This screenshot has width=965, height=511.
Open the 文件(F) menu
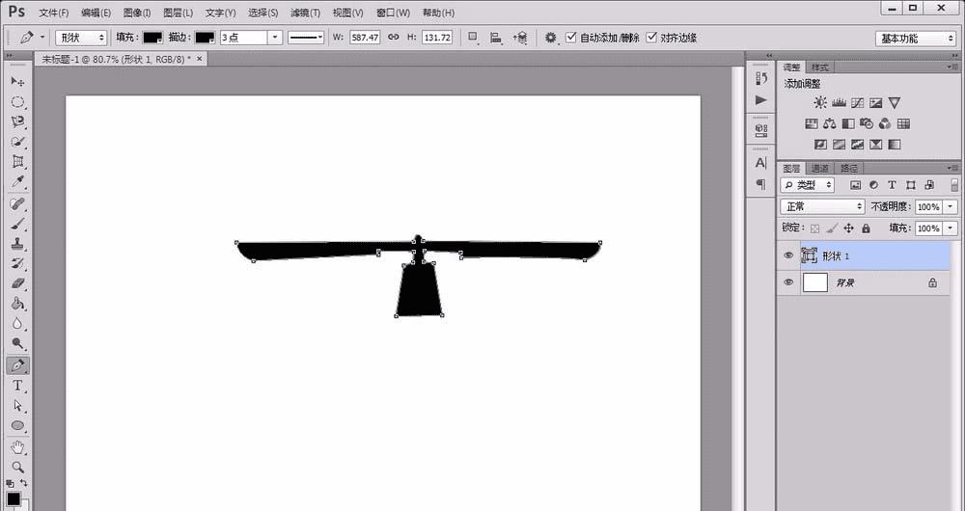53,13
